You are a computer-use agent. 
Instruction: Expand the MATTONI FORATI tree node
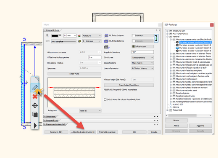pos(167,34)
